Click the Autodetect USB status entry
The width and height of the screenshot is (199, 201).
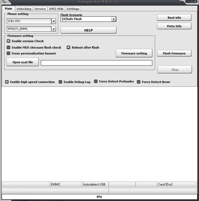pyautogui.click(x=95, y=184)
